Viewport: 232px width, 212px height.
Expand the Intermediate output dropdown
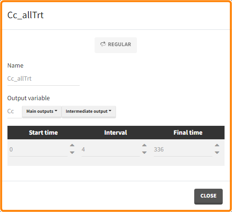[x=89, y=112]
